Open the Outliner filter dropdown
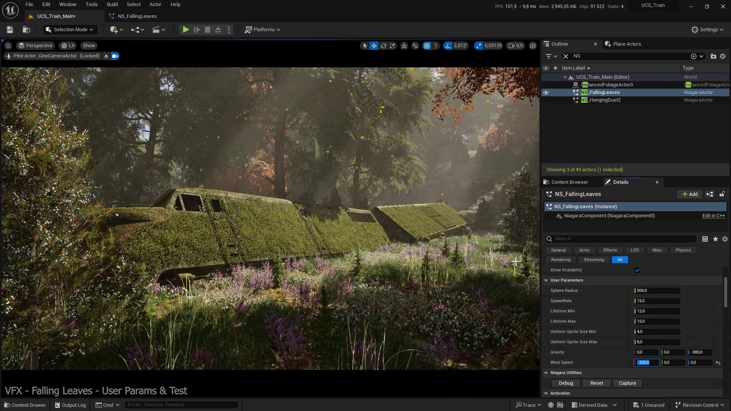 pos(551,56)
